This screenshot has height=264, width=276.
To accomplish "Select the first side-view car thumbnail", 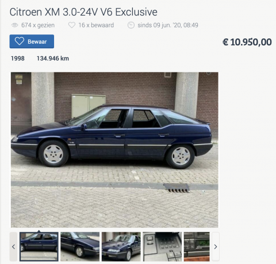I will click(x=39, y=247).
